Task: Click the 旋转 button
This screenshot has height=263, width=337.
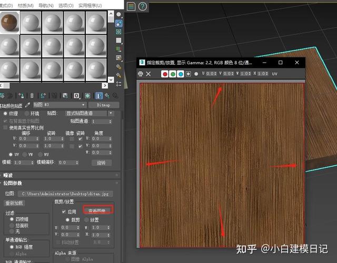Action: tap(101, 163)
